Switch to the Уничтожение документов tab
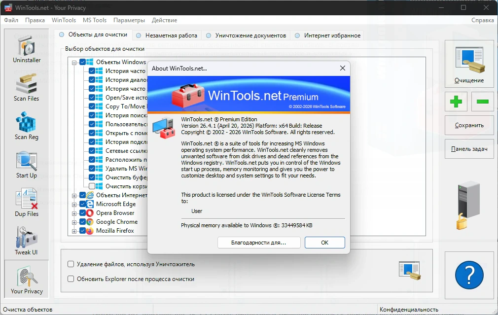Image resolution: width=498 pixels, height=315 pixels. pos(246,35)
